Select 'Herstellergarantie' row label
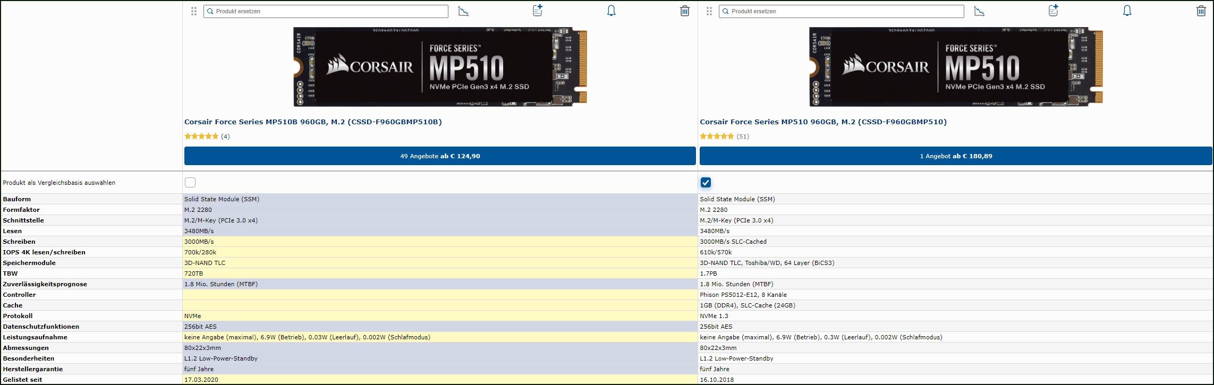This screenshot has height=385, width=1214. click(33, 369)
